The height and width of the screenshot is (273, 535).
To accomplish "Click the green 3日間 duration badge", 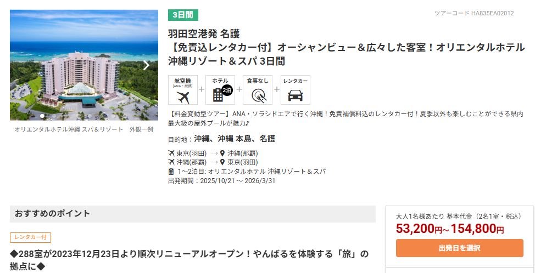I will point(183,15).
